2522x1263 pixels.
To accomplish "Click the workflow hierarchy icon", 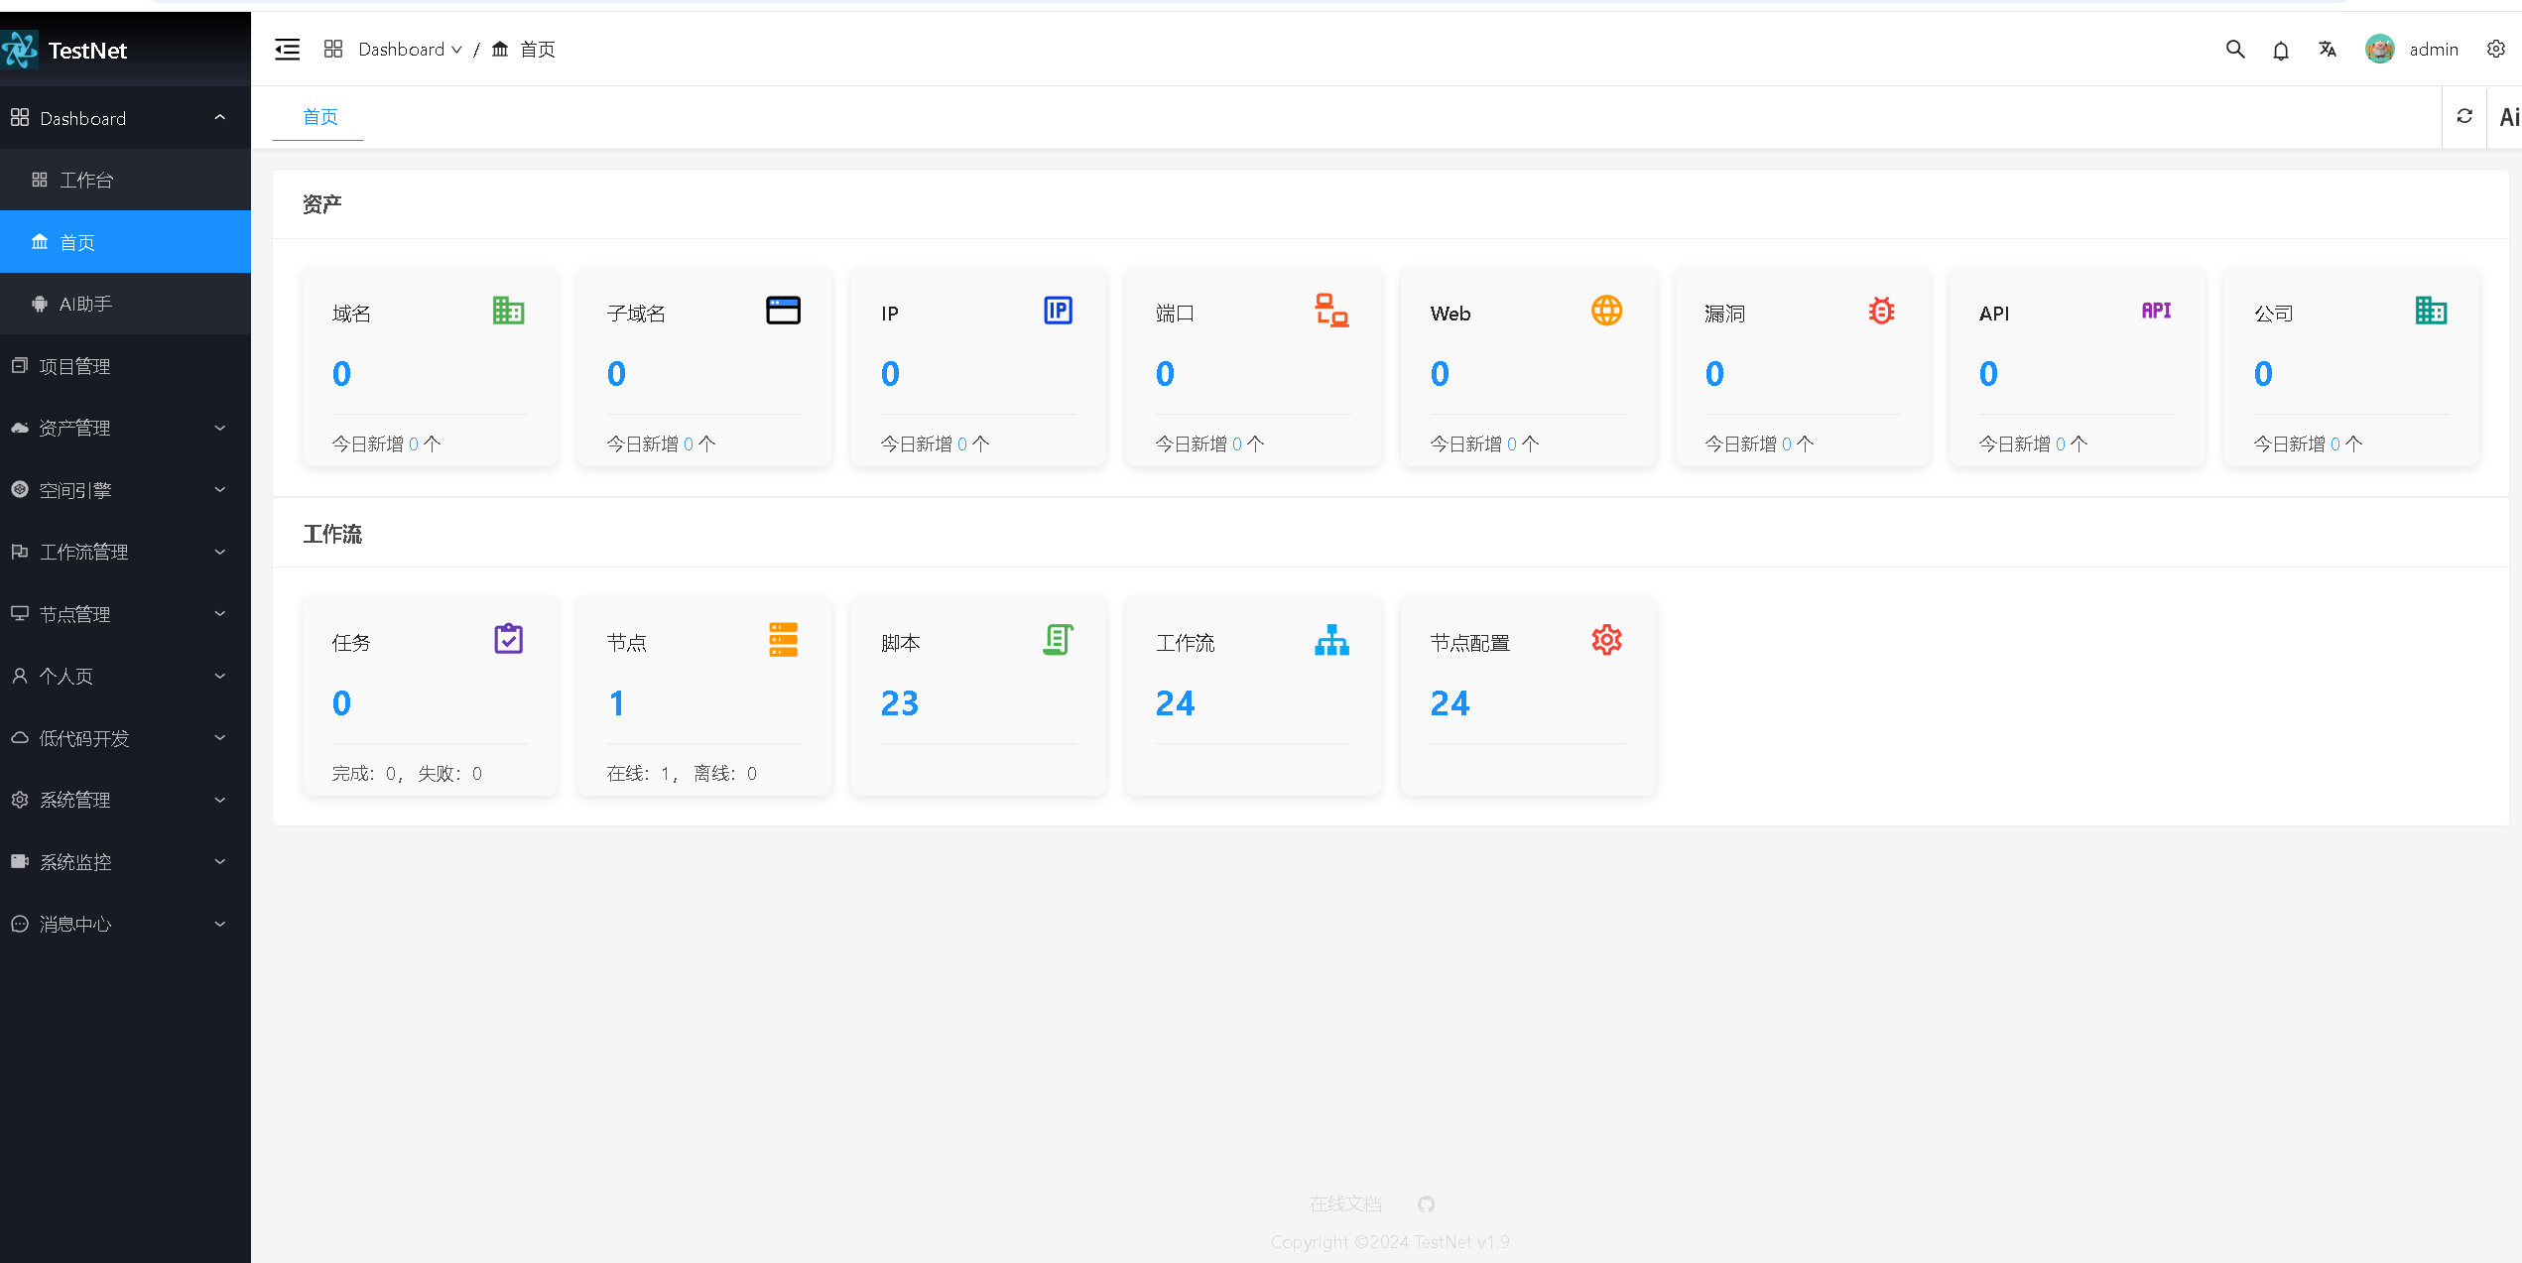I will pos(1331,641).
